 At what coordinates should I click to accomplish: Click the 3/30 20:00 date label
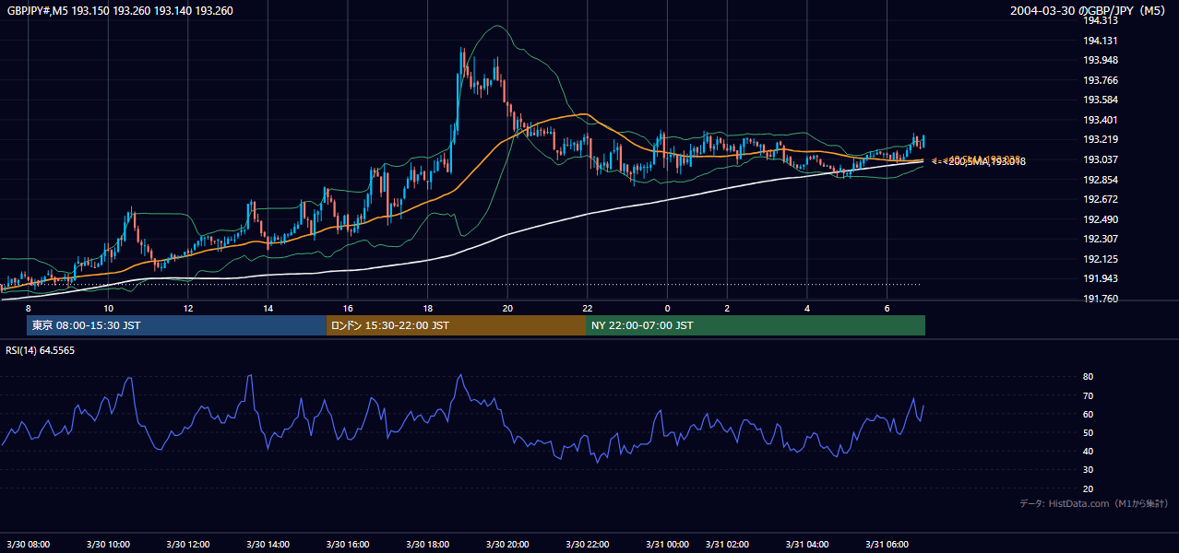point(507,545)
